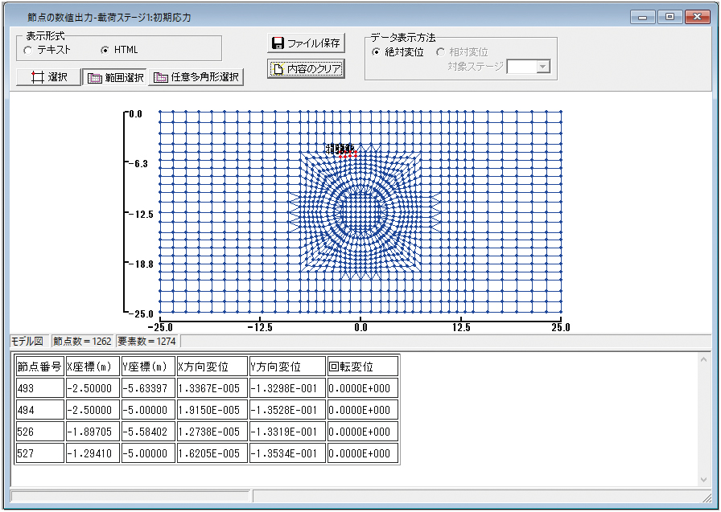Choose the 絶対変位 radio option
This screenshot has width=721, height=512.
(x=377, y=52)
